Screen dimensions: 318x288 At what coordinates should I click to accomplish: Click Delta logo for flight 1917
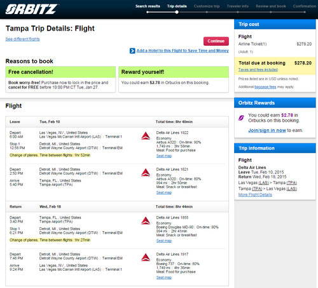click(146, 257)
